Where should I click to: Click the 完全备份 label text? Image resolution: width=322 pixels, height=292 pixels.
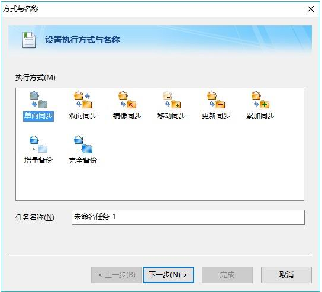coord(83,161)
